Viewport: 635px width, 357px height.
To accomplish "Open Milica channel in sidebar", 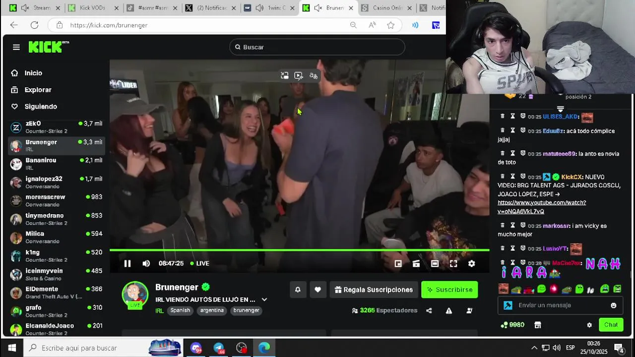I will [57, 237].
